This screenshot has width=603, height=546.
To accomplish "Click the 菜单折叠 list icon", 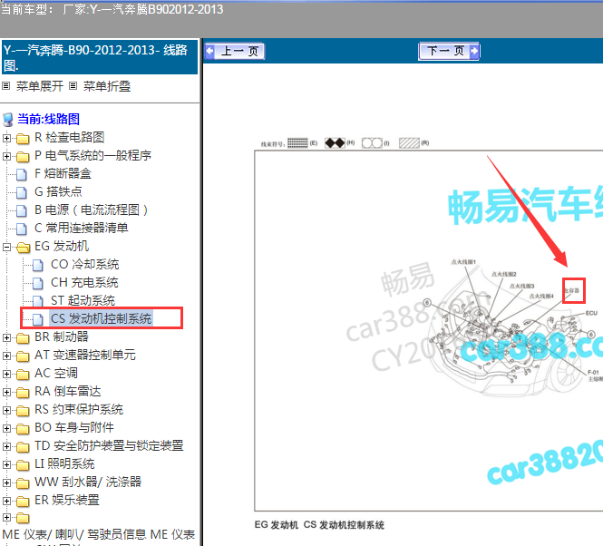I will click(73, 86).
